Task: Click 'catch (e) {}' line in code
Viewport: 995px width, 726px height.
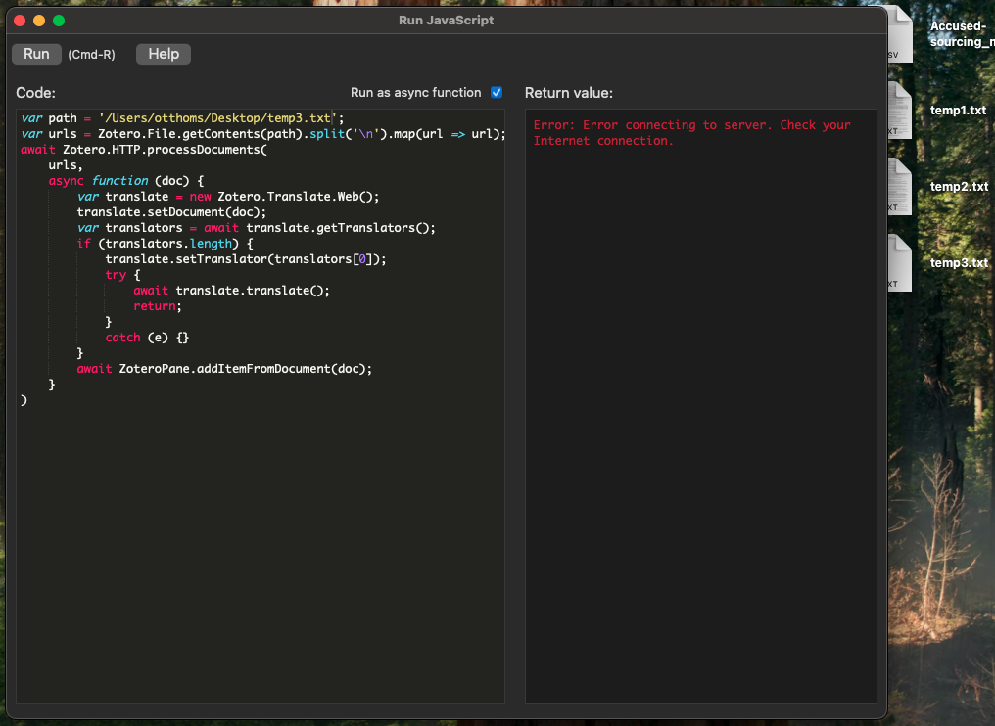Action: tap(147, 338)
